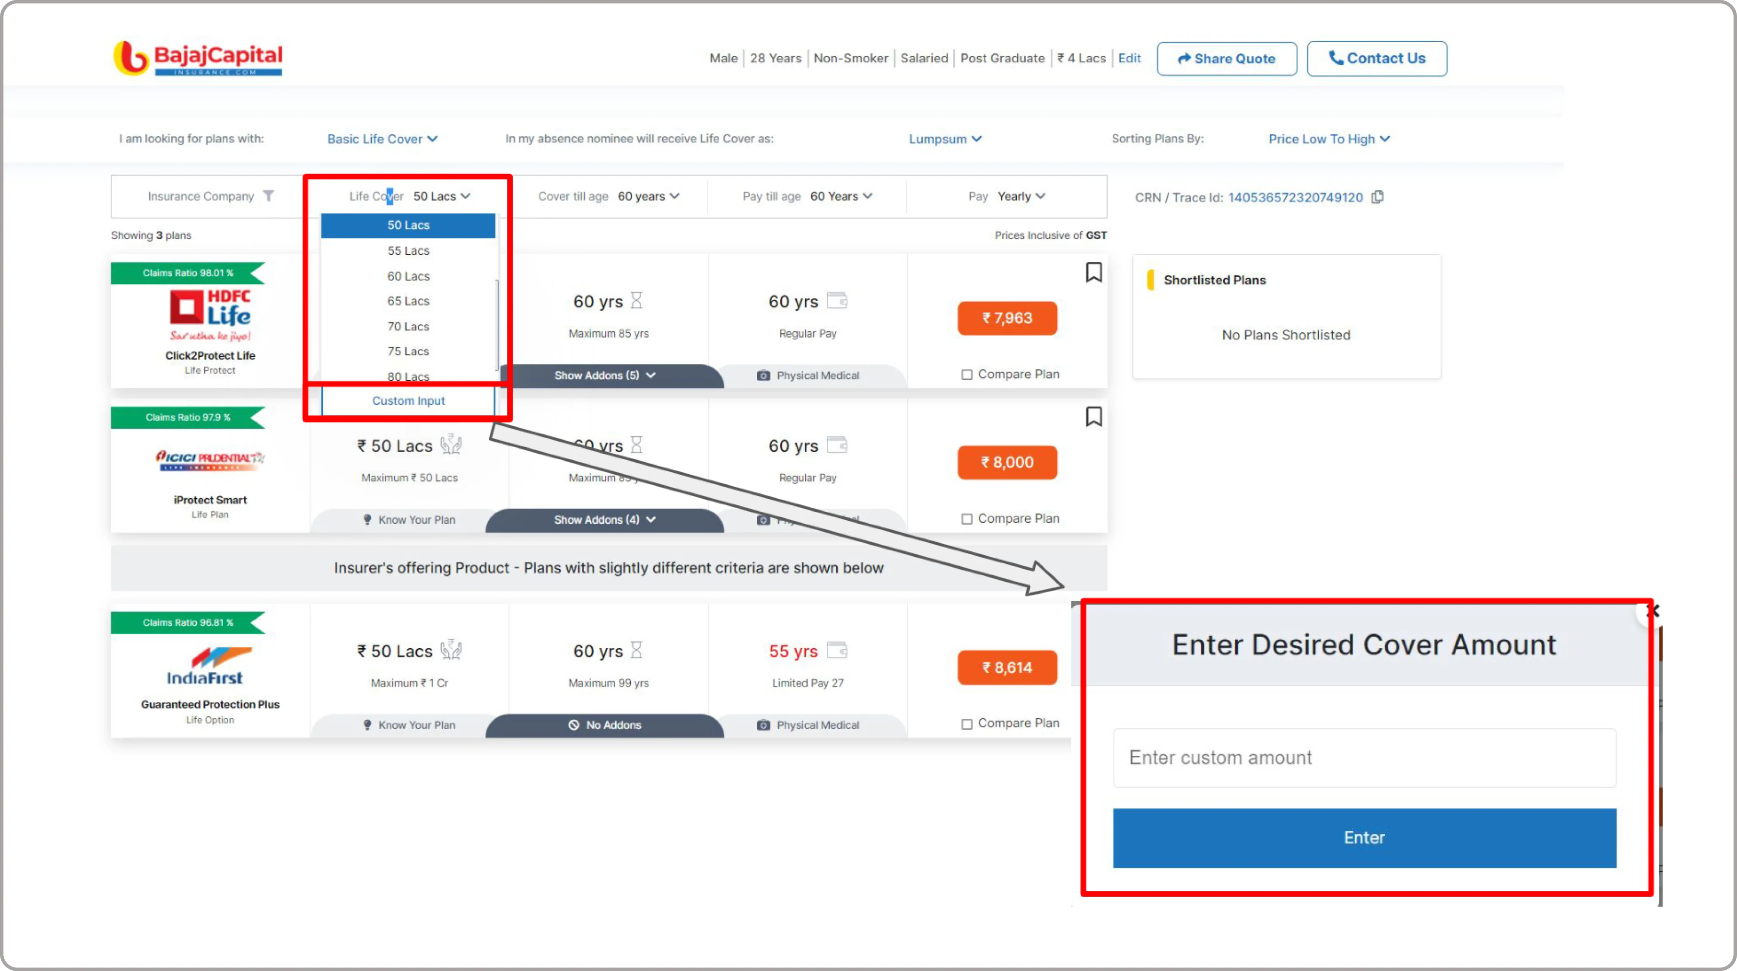Select 65 Lacs in Life Cover list
This screenshot has height=971, width=1737.
pos(408,301)
